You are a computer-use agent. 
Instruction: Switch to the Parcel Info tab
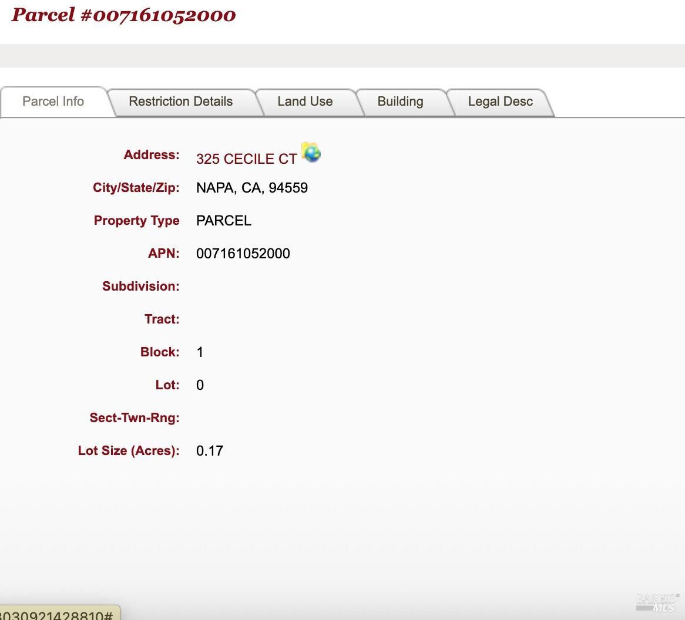click(53, 102)
